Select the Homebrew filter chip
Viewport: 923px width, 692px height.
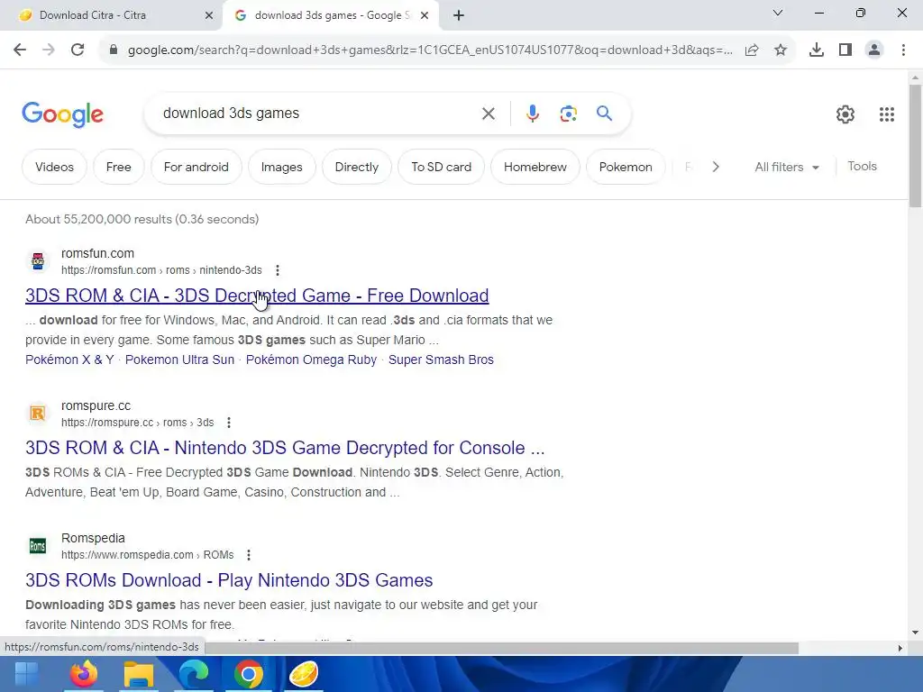point(535,167)
